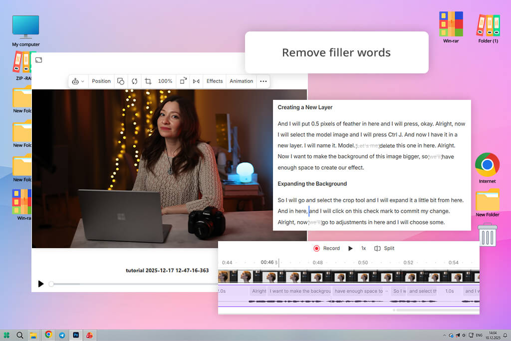
Task: Open the Position options
Action: point(101,81)
